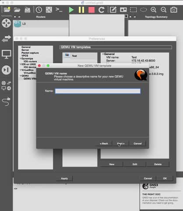Zoom in with the magnifier plus icon

[x=154, y=10]
